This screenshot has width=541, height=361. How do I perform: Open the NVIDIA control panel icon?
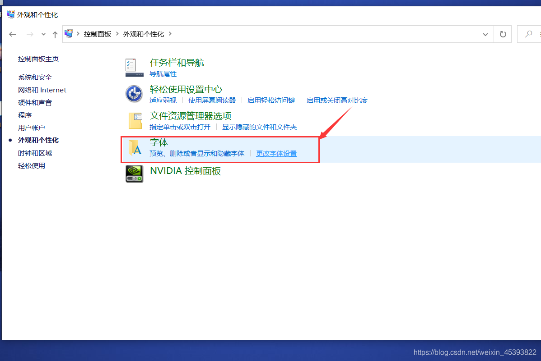click(x=134, y=174)
